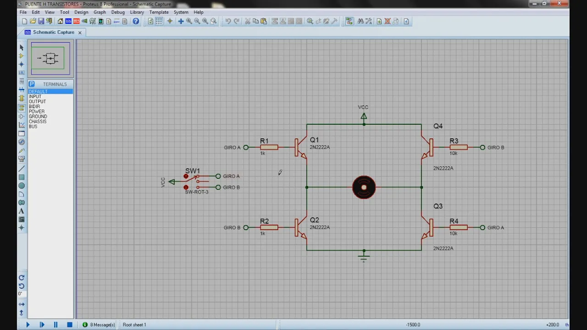Close the Schematic Capture tab
Screen dimensions: 587x330
click(x=80, y=33)
